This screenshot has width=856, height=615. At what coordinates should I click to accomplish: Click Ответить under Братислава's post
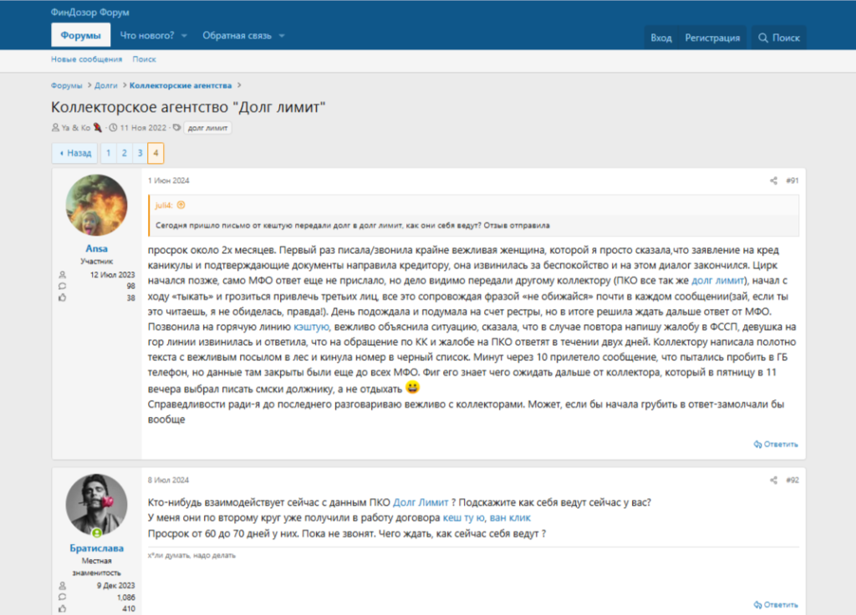tap(776, 605)
